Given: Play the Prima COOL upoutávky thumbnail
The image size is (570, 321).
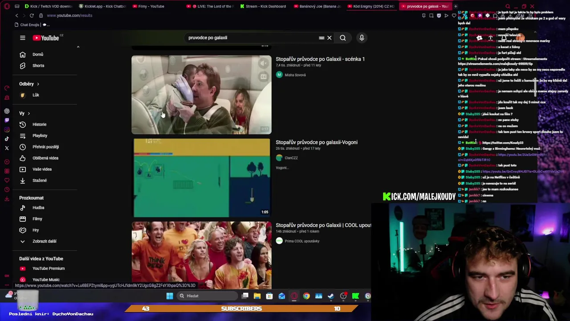Looking at the screenshot, I should point(201,255).
